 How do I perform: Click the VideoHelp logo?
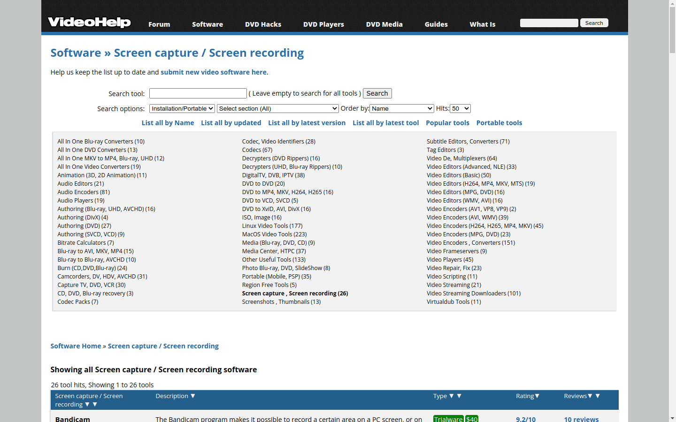pos(89,22)
